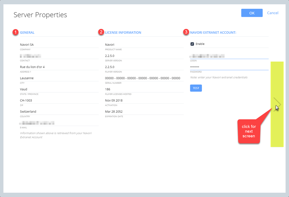Select the State field showing Vaud
289x197 pixels.
coord(59,89)
